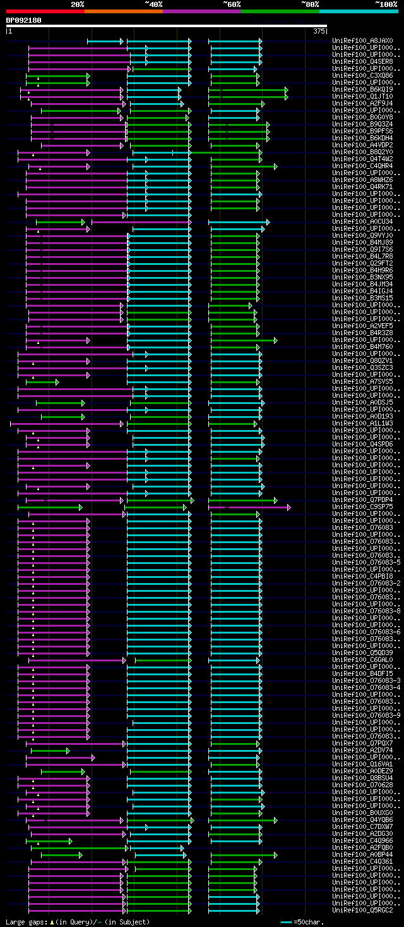404x927 pixels.
Task: Select hit label UniRef100_O76083-9
Action: point(367,716)
